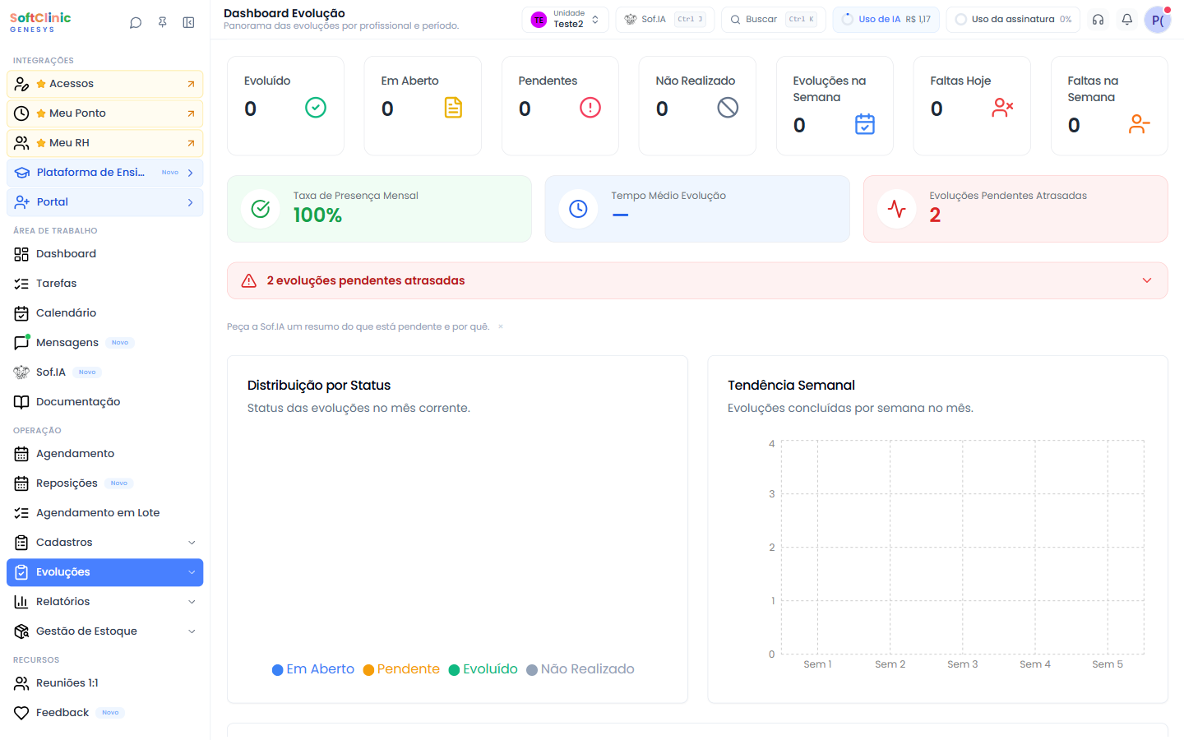Open the Portal arrow
The height and width of the screenshot is (740, 1184).
point(190,202)
